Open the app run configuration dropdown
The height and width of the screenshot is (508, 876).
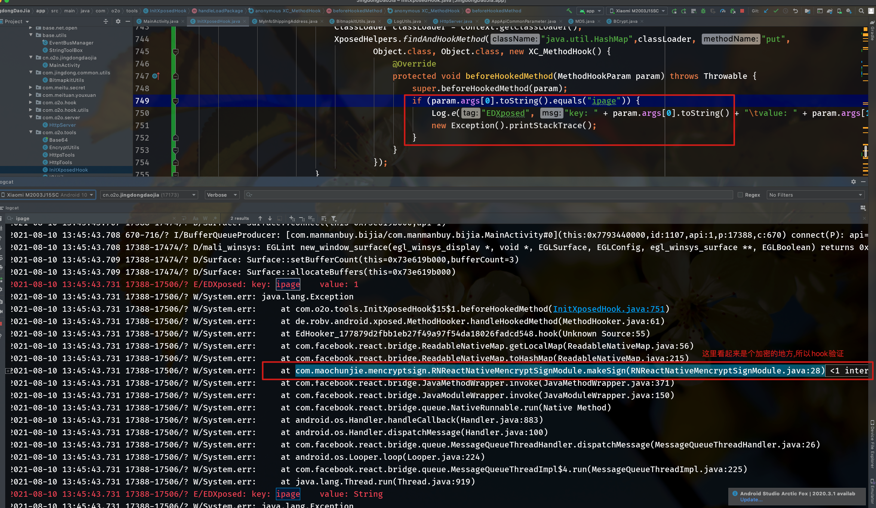pyautogui.click(x=590, y=11)
